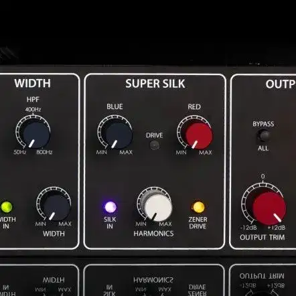Toggle the green WIDTH IN button
296x296 pixels.
tap(6, 207)
